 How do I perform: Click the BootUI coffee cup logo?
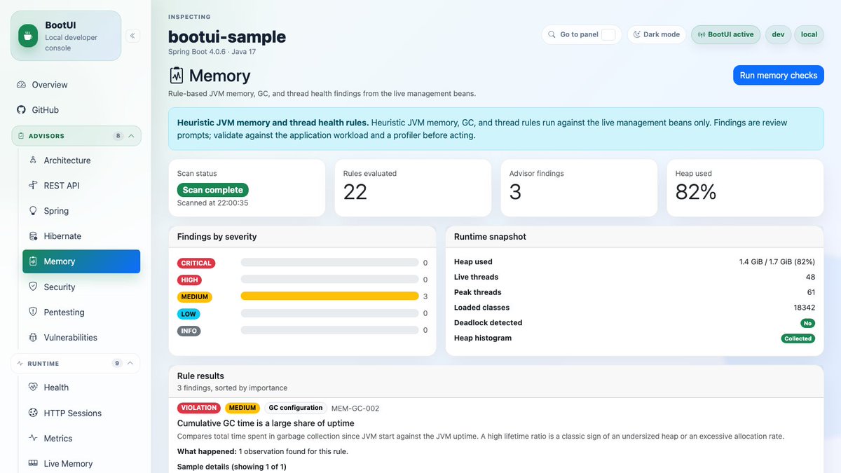(28, 36)
